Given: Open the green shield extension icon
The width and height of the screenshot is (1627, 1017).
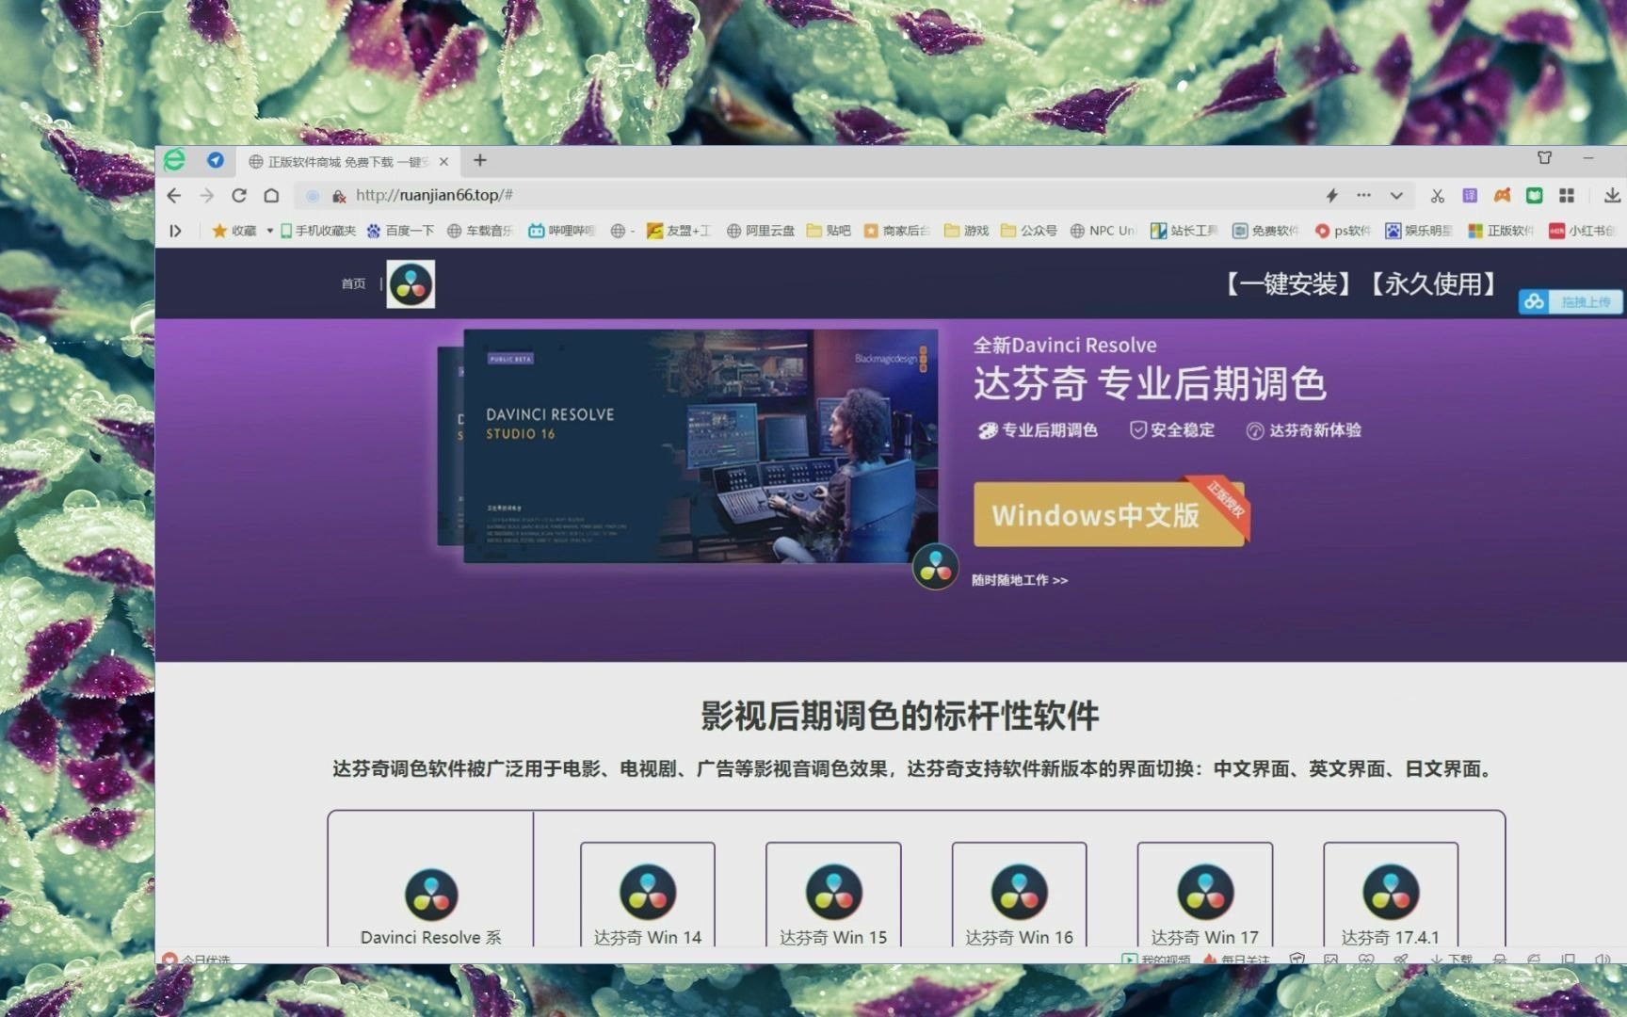Looking at the screenshot, I should pyautogui.click(x=1535, y=196).
